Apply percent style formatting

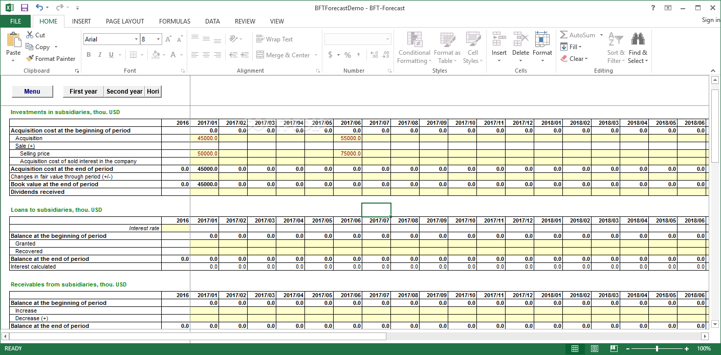(347, 55)
